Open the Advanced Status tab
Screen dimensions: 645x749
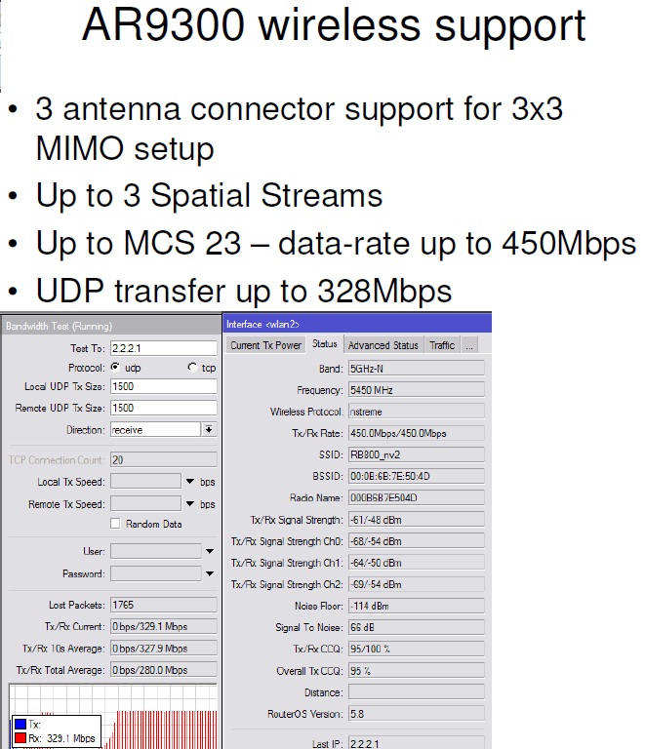pyautogui.click(x=383, y=345)
